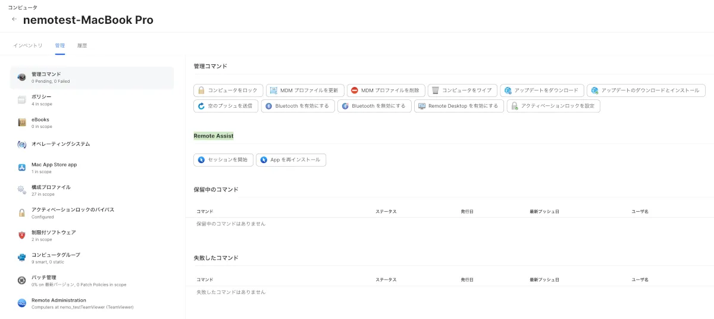
Task: Switch to the インベントリ tab
Action: point(28,45)
